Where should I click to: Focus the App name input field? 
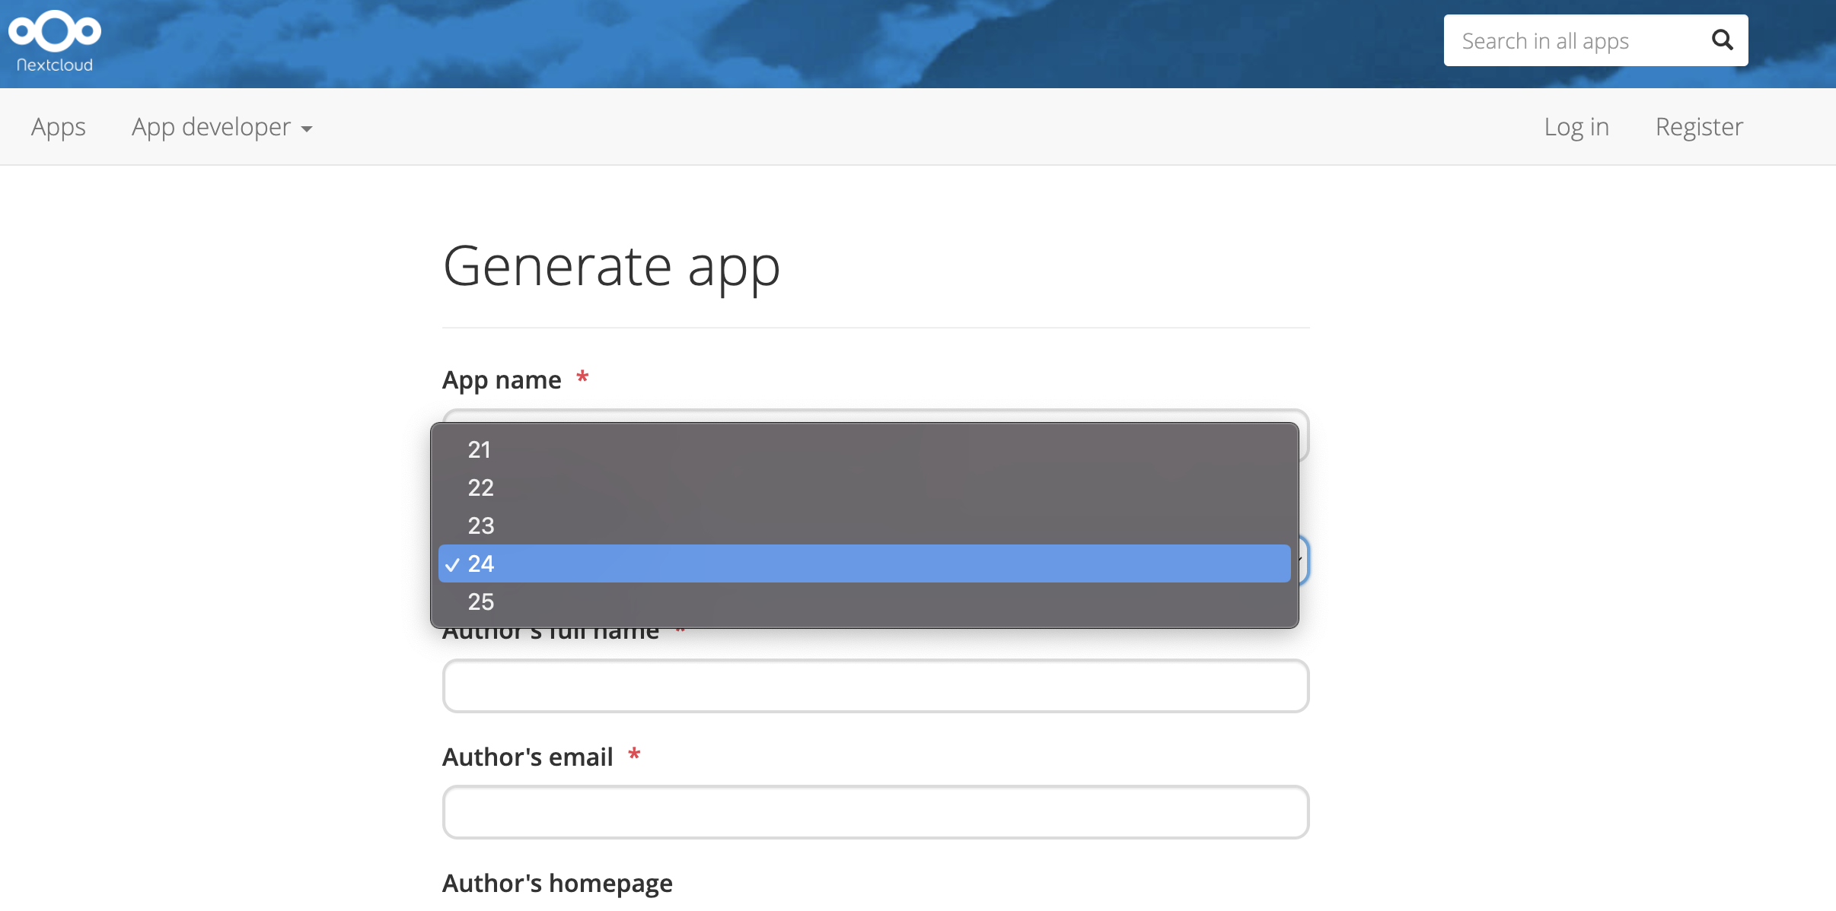pos(874,435)
